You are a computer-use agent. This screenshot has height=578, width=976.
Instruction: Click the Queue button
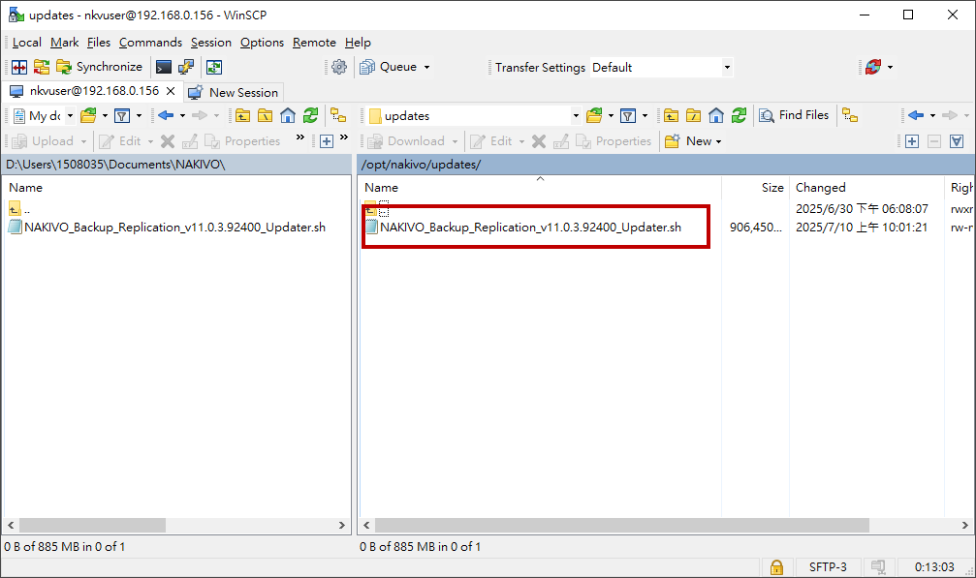tap(389, 67)
